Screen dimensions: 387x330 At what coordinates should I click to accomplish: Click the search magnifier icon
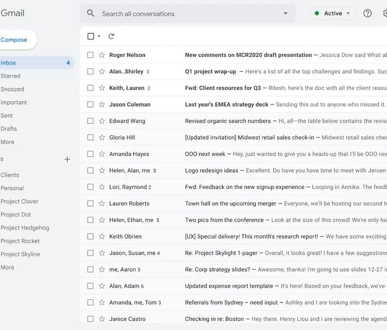point(91,13)
